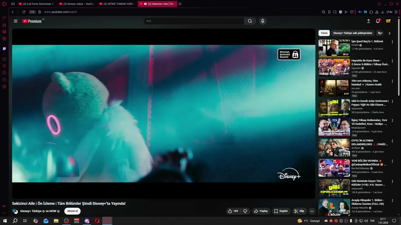
Task: Open weather widget 1°C Güneşli
Action: 309,221
